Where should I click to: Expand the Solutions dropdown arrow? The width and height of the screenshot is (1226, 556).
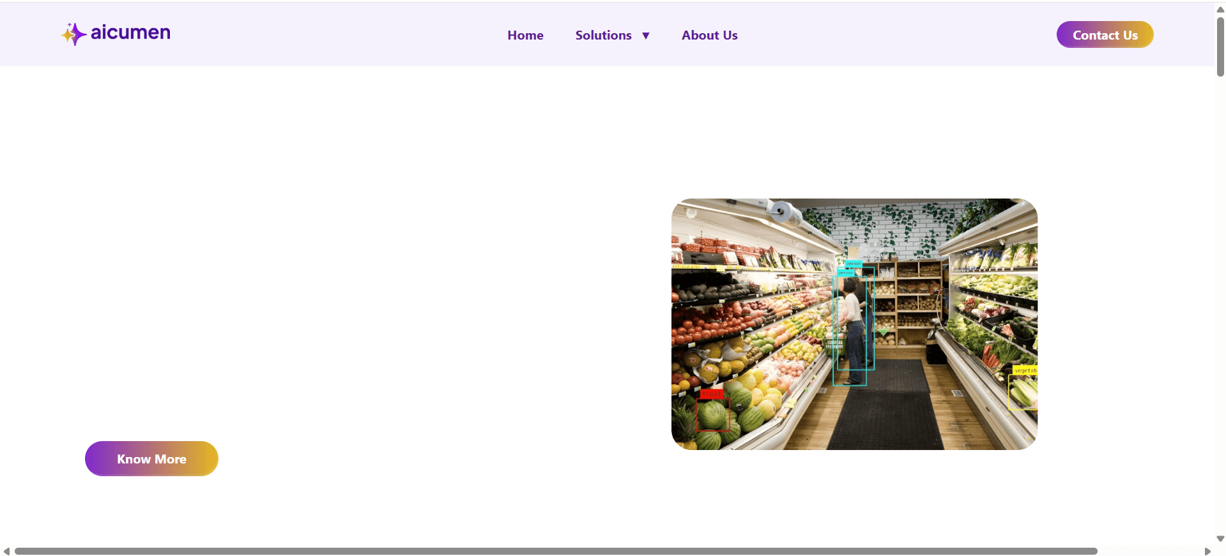(x=646, y=36)
